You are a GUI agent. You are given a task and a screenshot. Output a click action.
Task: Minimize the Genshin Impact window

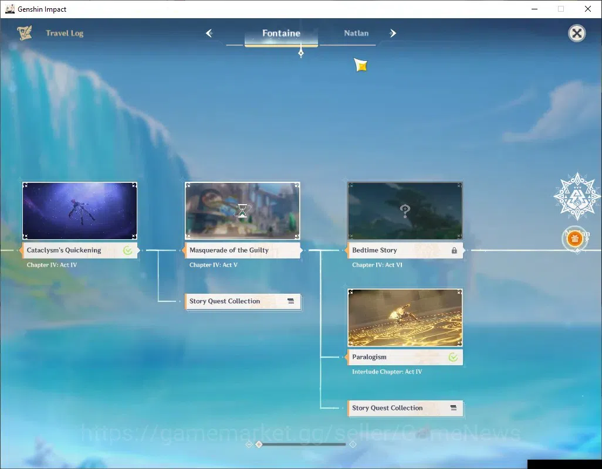pyautogui.click(x=535, y=9)
